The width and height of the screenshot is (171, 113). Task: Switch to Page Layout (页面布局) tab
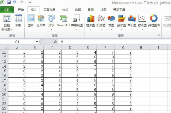pos(49,10)
